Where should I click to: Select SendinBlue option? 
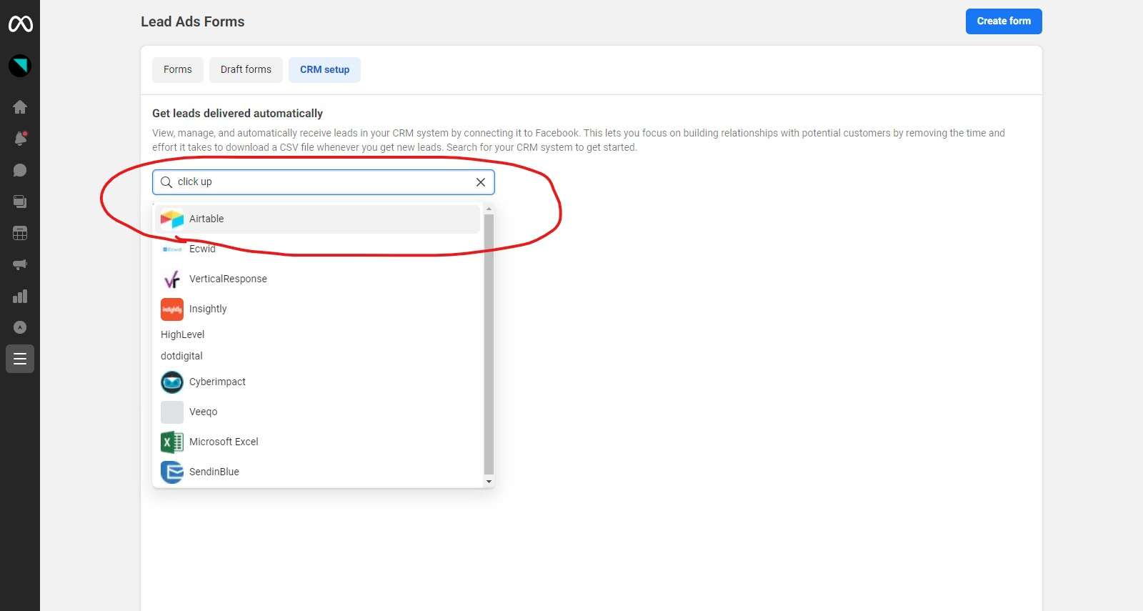coord(318,472)
